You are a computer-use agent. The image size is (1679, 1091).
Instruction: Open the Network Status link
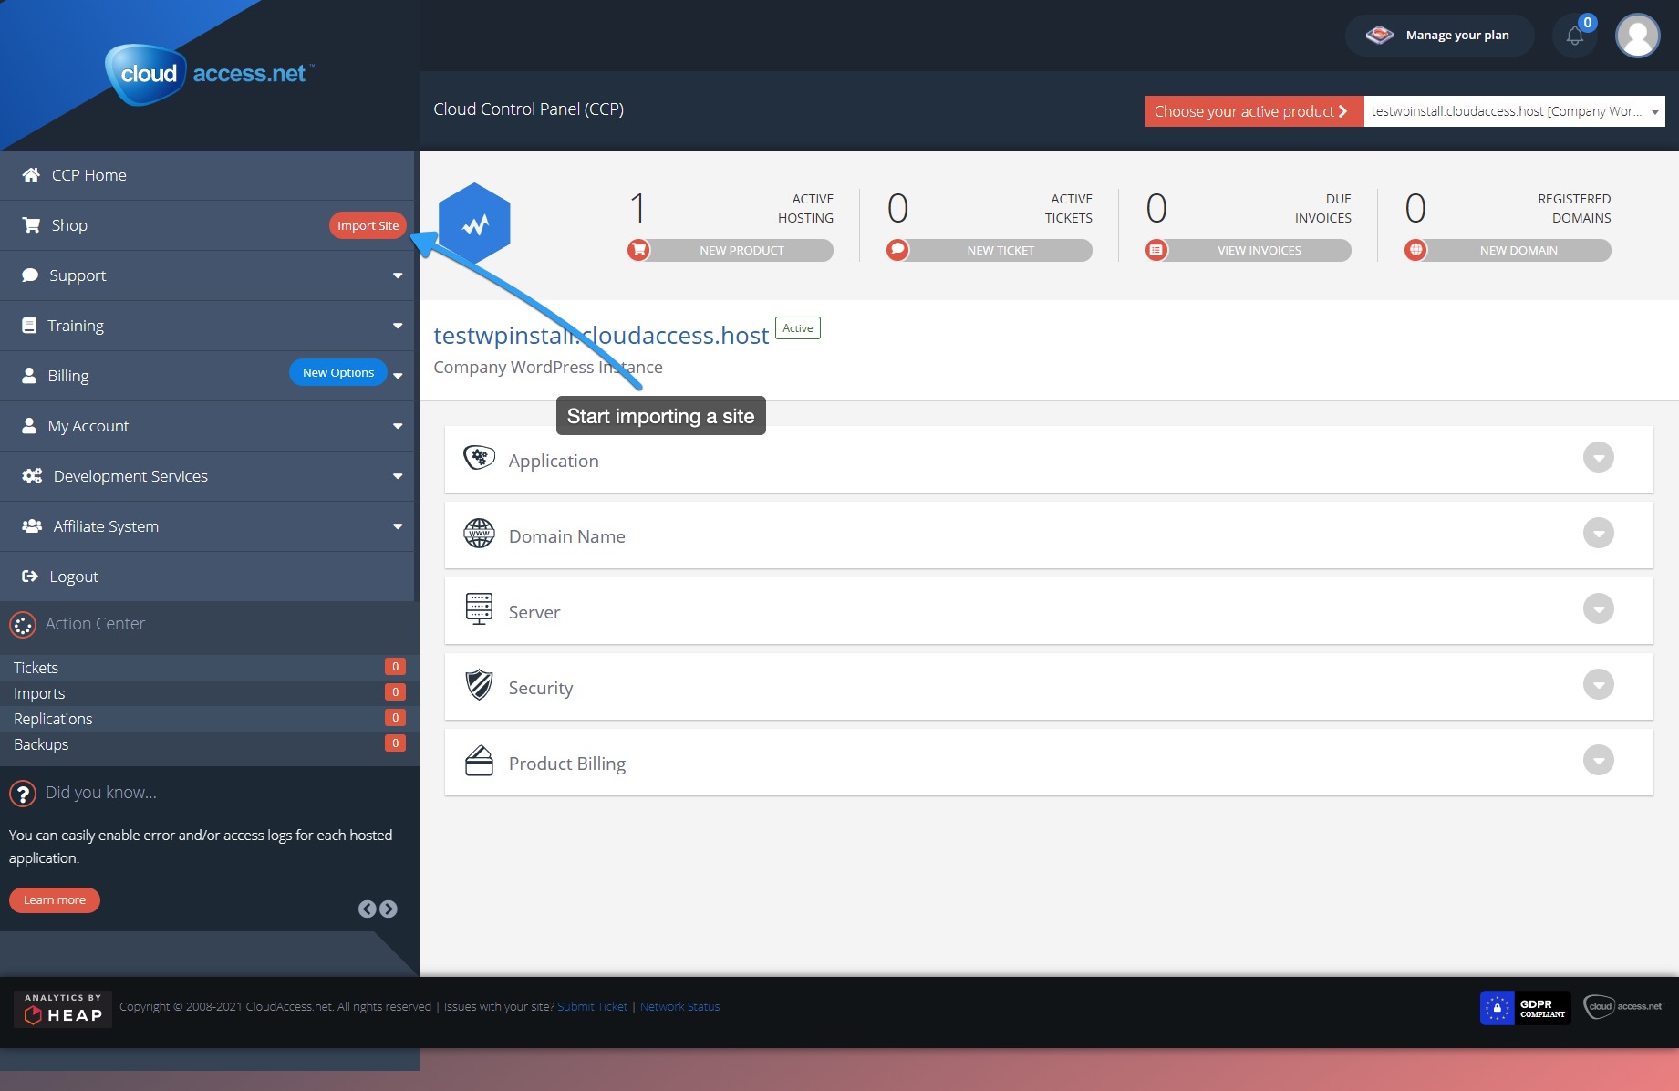pos(679,1007)
